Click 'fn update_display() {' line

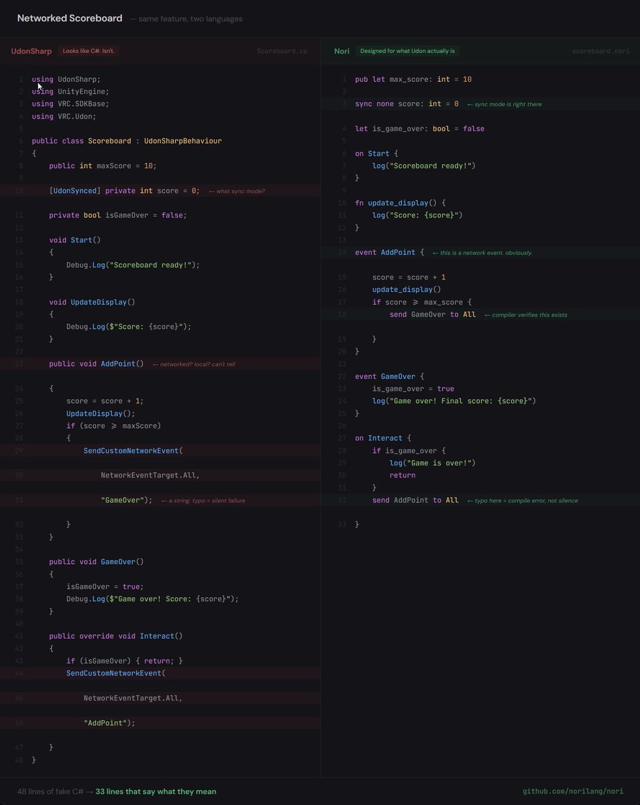[x=400, y=203]
